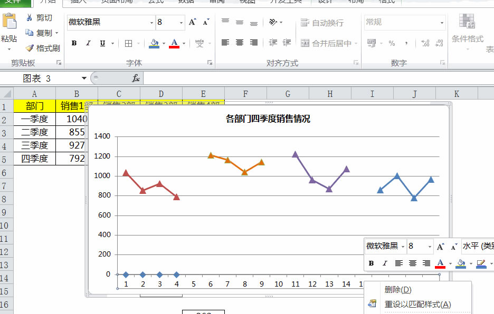Click the decrease decimal icon
This screenshot has height=314, width=494.
[x=439, y=43]
